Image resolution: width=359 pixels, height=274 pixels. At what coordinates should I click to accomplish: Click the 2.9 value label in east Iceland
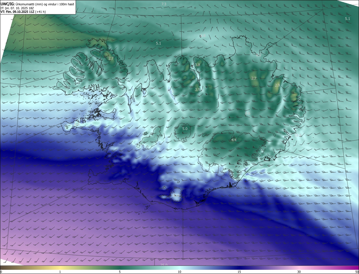(x=277, y=85)
